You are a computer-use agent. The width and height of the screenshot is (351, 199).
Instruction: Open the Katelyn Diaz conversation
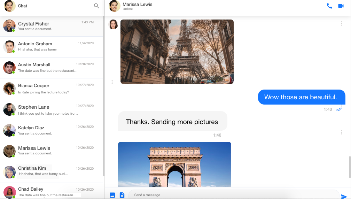tap(52, 130)
